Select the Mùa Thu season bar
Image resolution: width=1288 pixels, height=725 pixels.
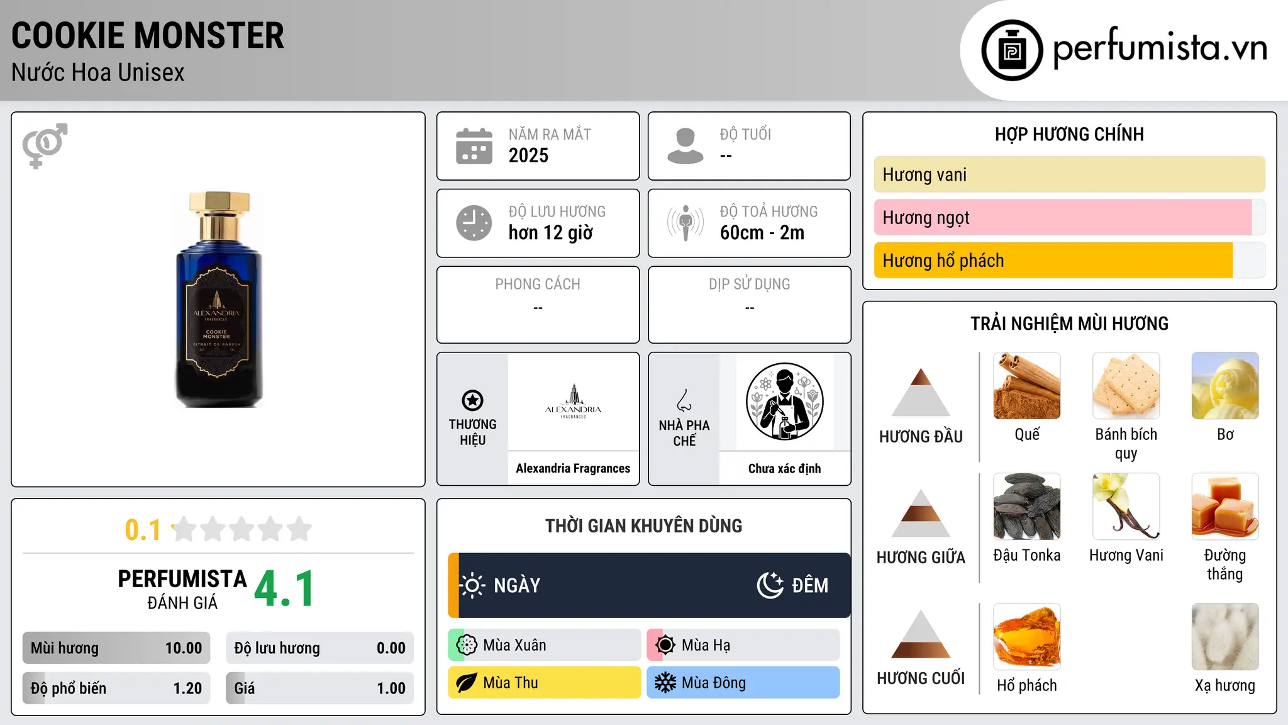coord(545,683)
